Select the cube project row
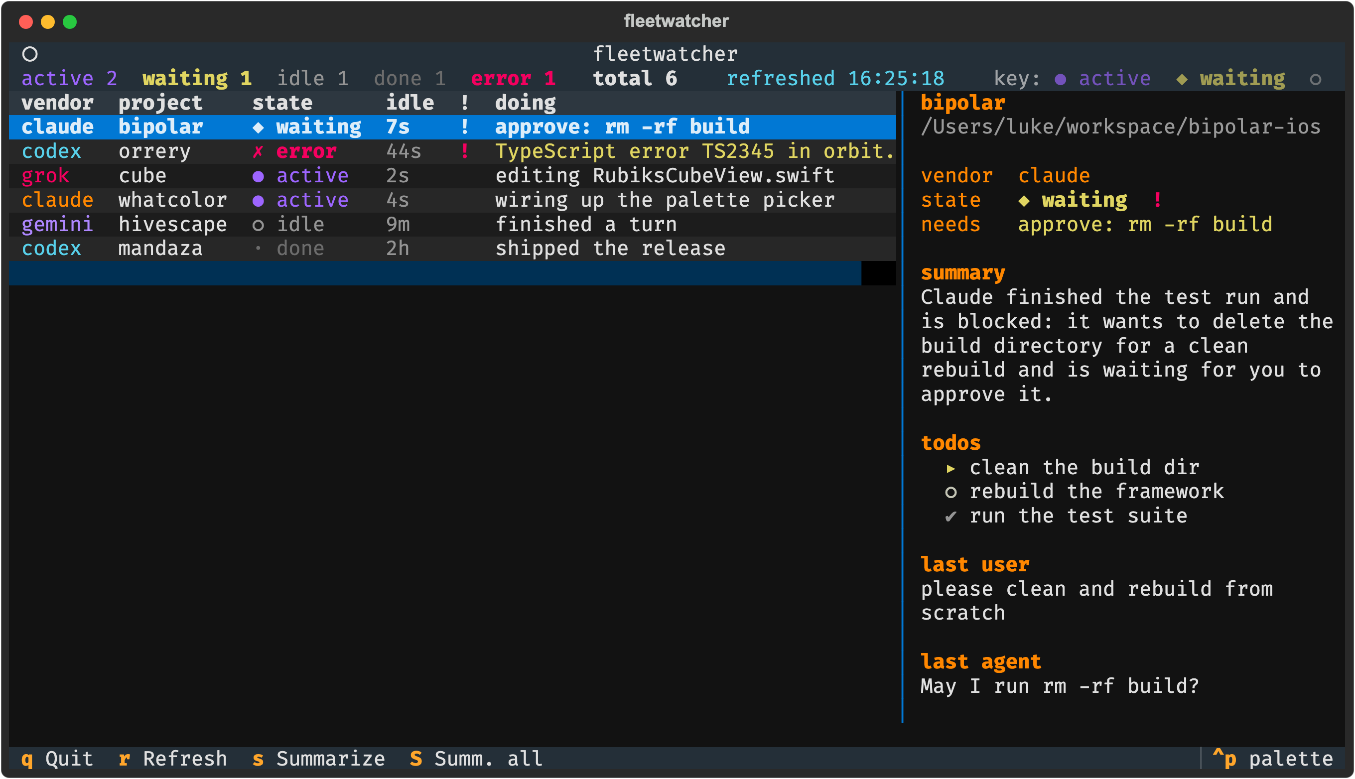 [x=452, y=176]
